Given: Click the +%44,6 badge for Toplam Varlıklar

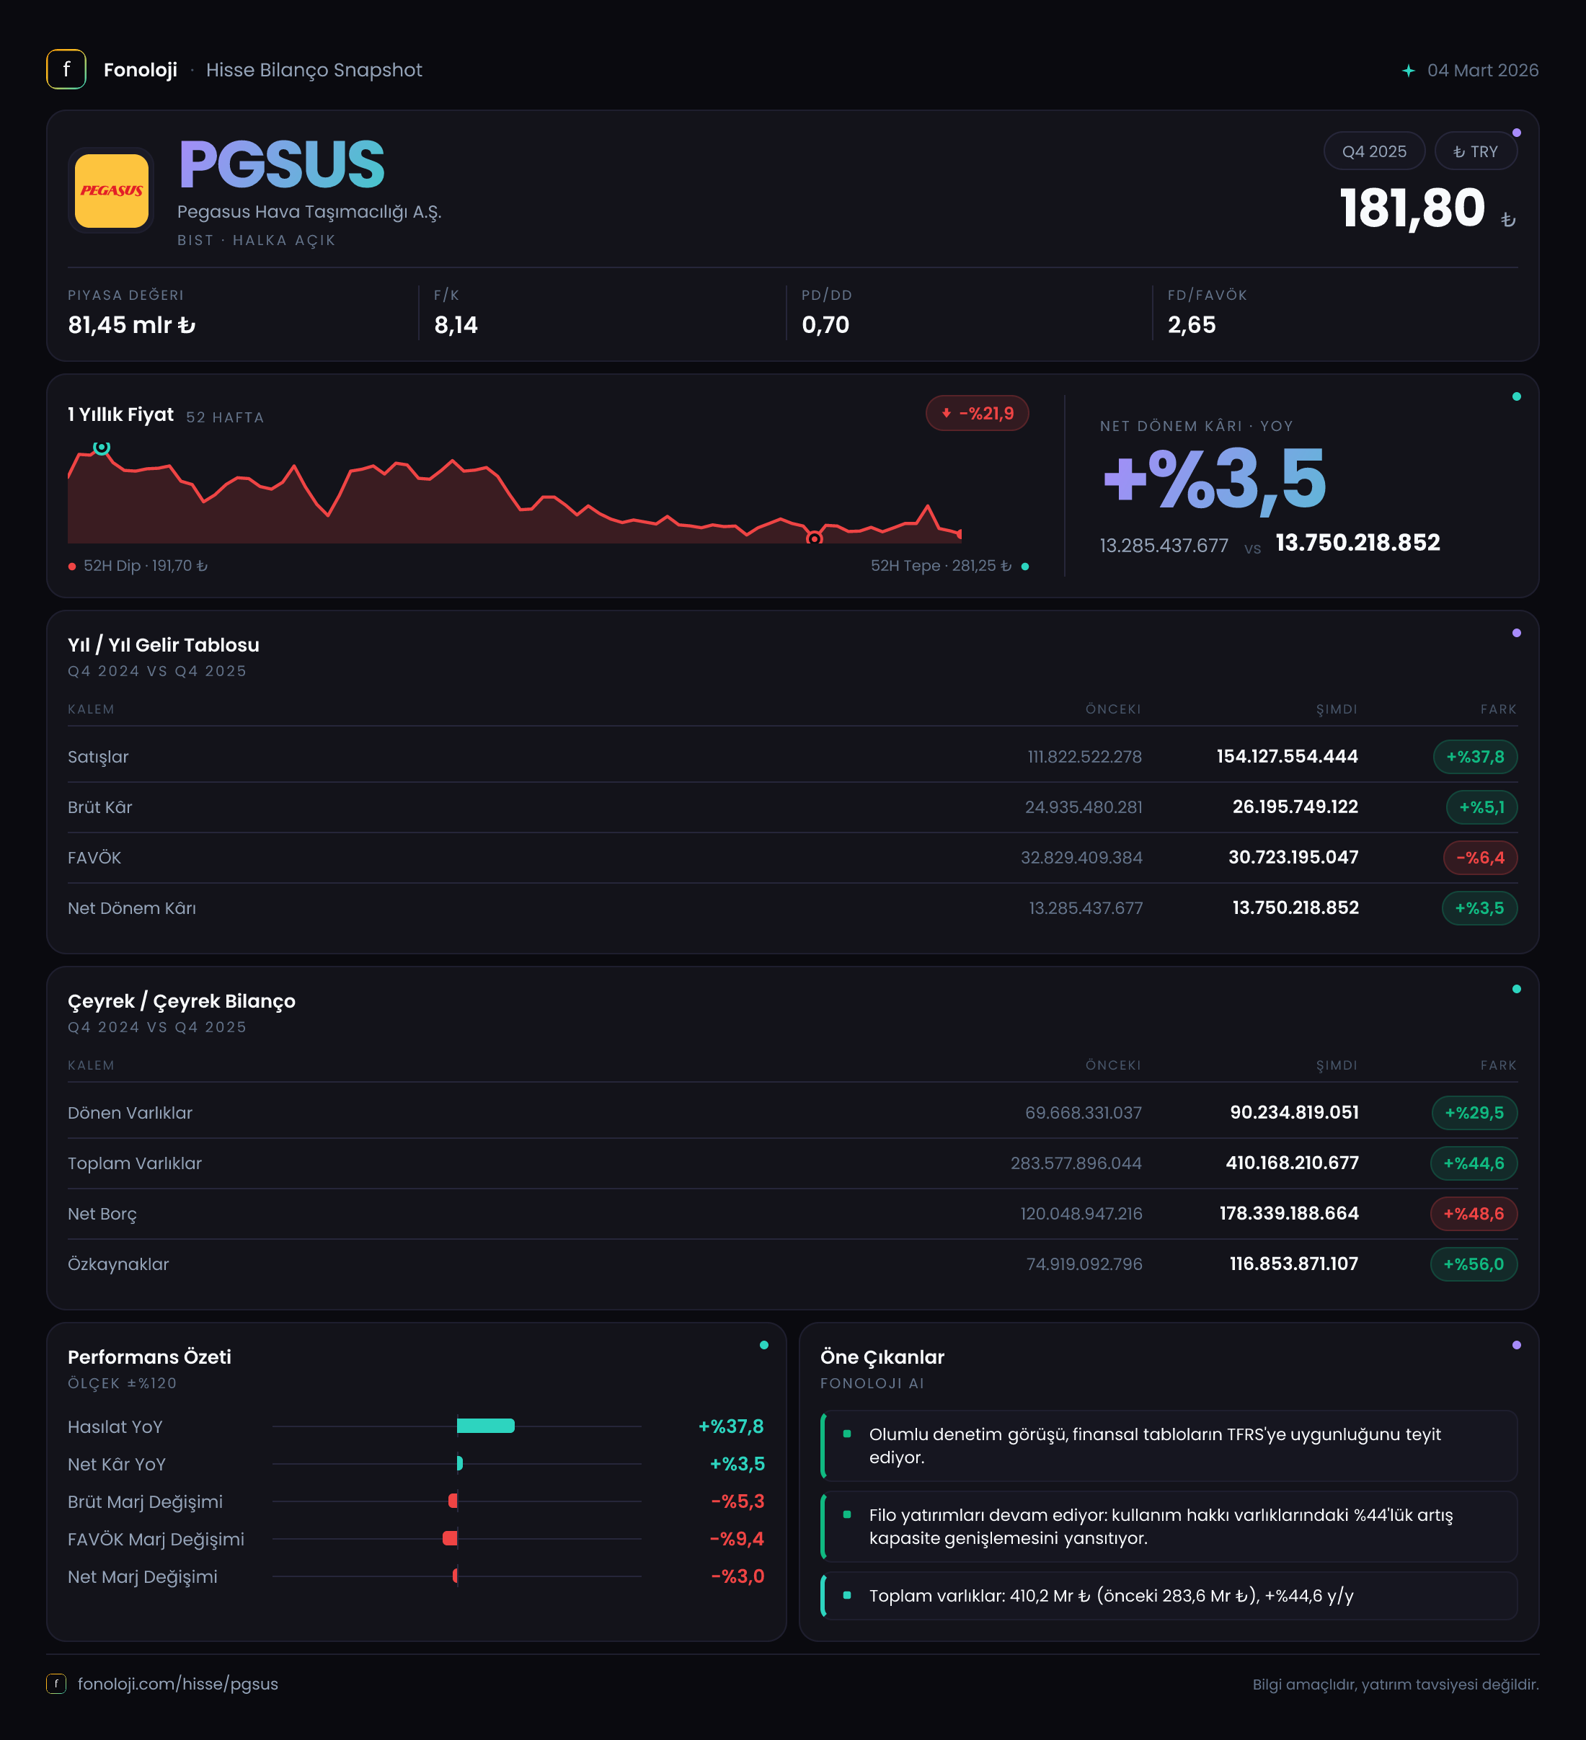Looking at the screenshot, I should (1474, 1163).
